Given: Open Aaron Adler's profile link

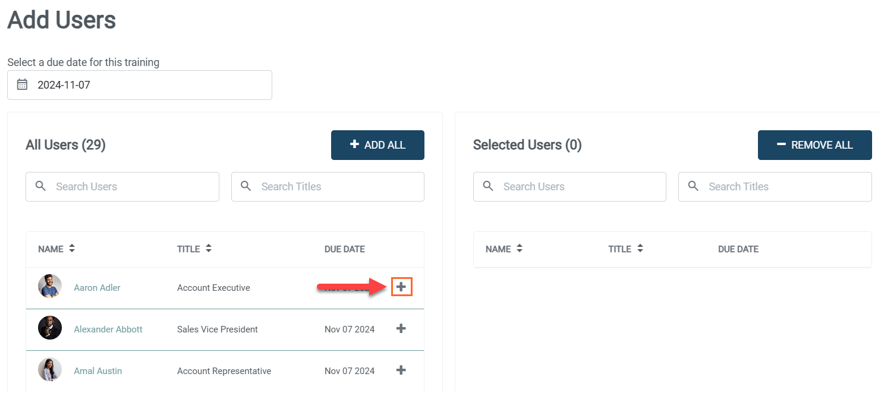Looking at the screenshot, I should pos(97,288).
